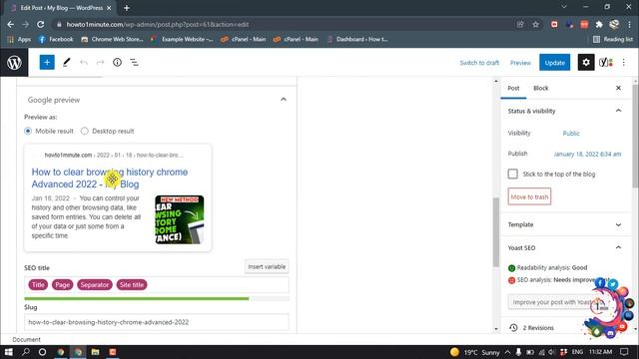Click the Page variable tag
639x359 pixels.
pyautogui.click(x=62, y=285)
